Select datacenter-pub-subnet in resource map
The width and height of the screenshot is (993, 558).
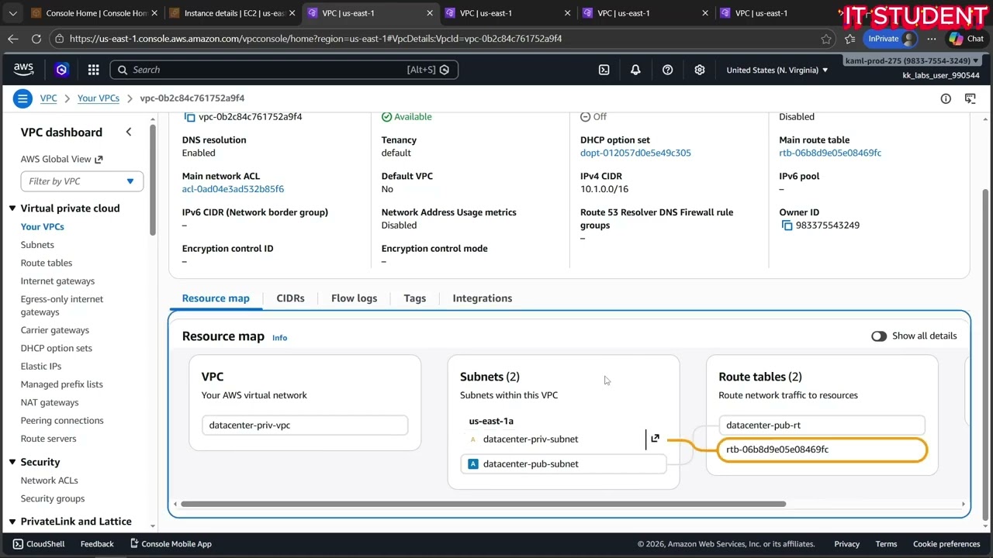tap(564, 464)
